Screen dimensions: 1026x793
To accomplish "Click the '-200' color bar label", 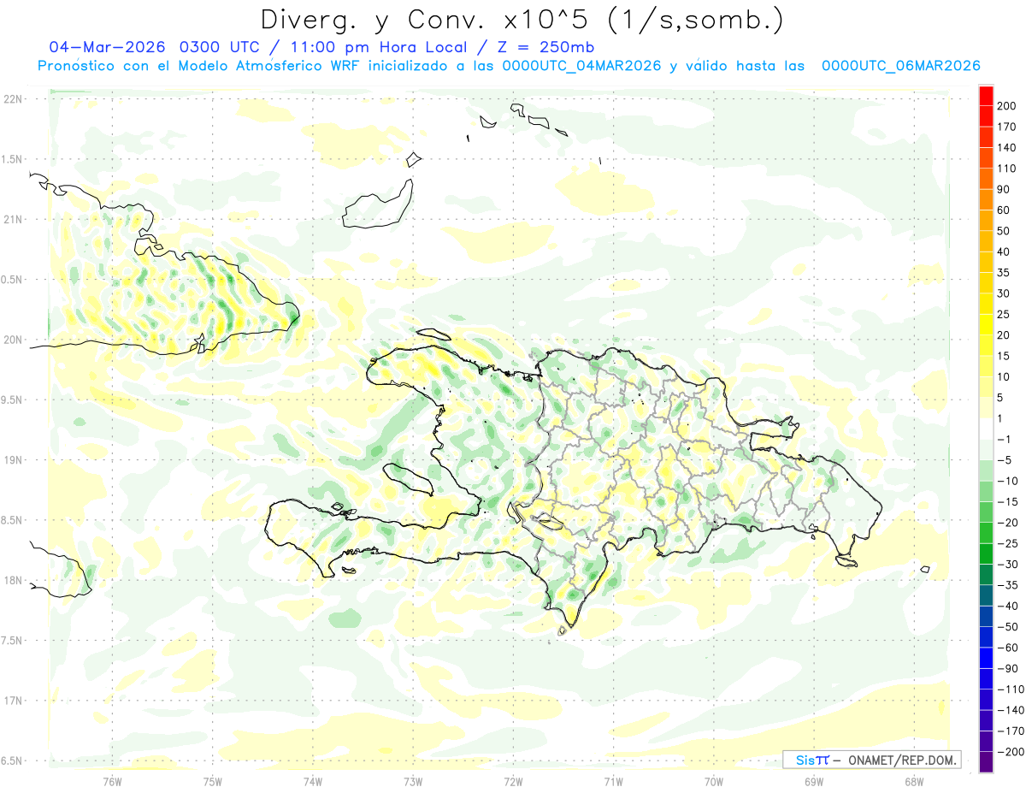I will 1012,753.
